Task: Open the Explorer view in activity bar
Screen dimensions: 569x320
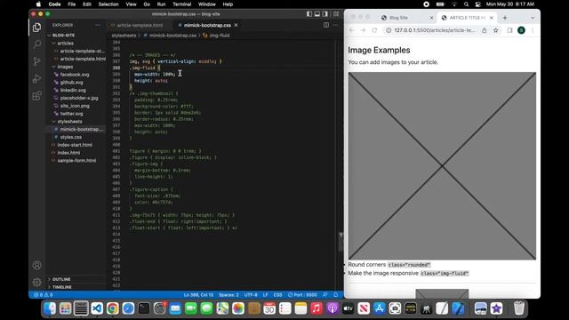Action: 36,28
